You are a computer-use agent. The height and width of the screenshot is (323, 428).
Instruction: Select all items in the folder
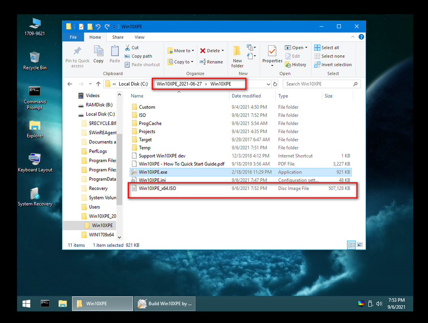327,48
